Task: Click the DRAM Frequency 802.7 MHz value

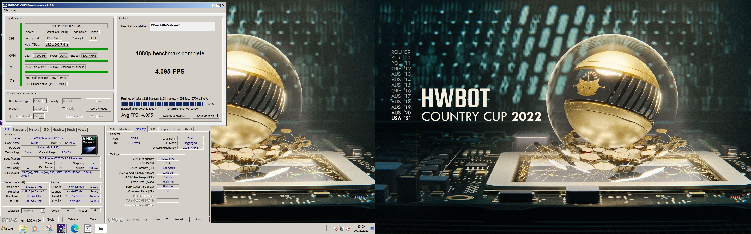Action: pyautogui.click(x=168, y=159)
